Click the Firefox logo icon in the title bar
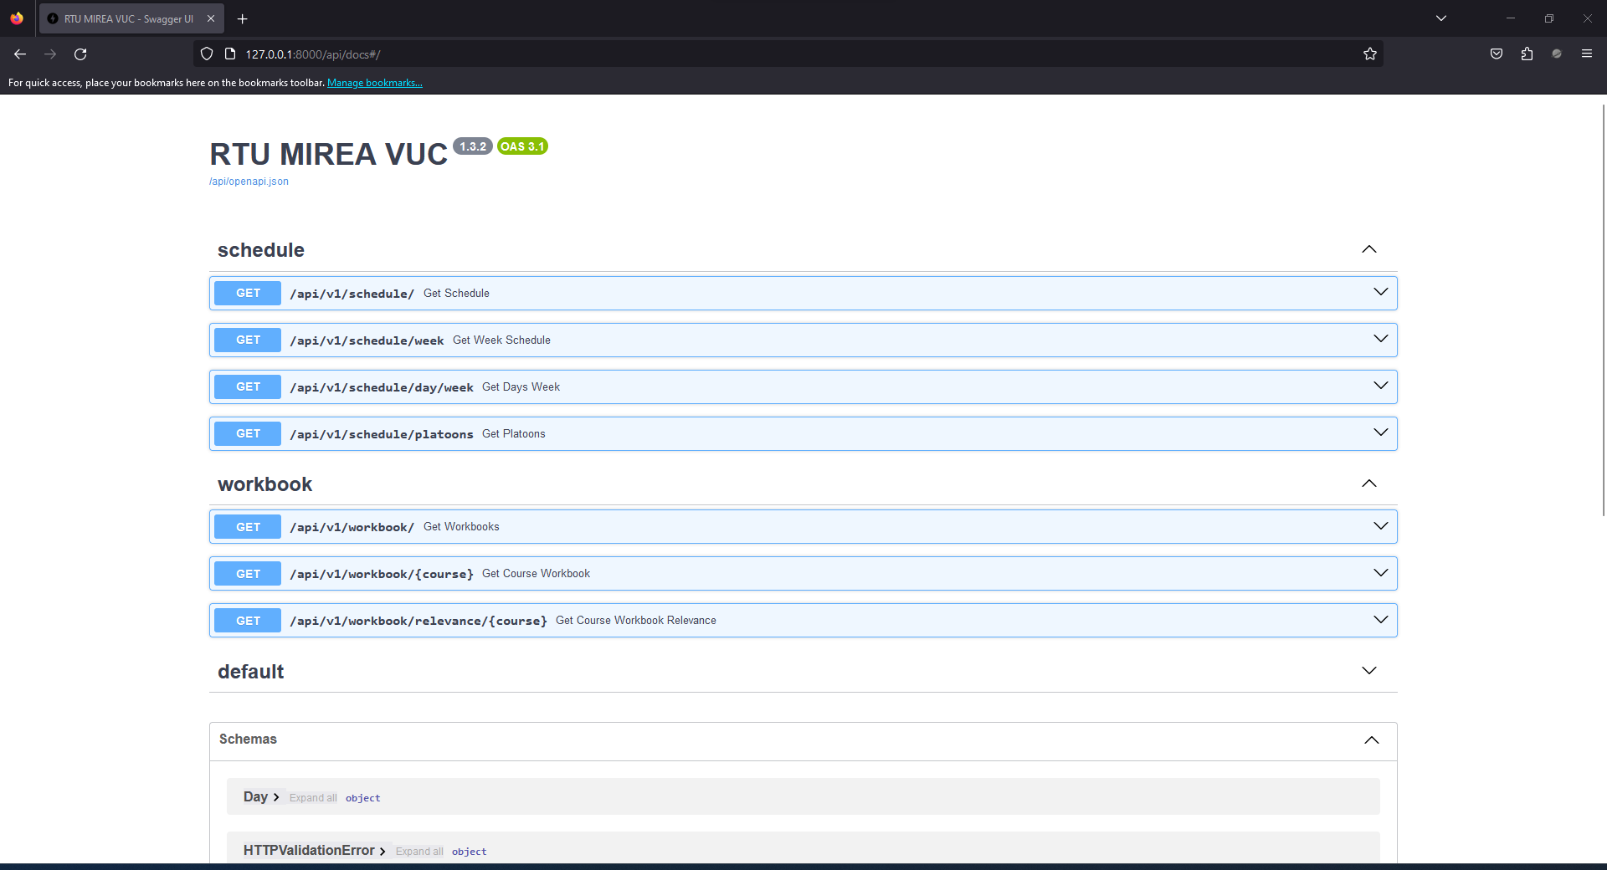 (x=17, y=18)
